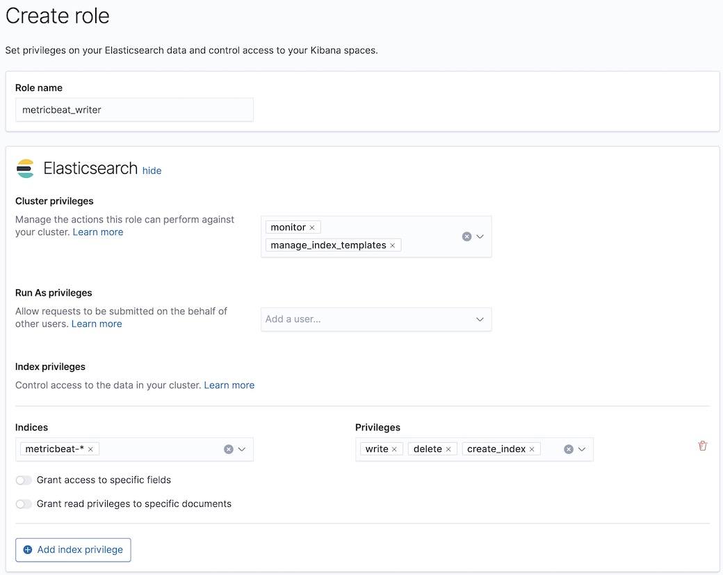
Task: Open Learn more link under Cluster privileges
Action: click(x=97, y=232)
